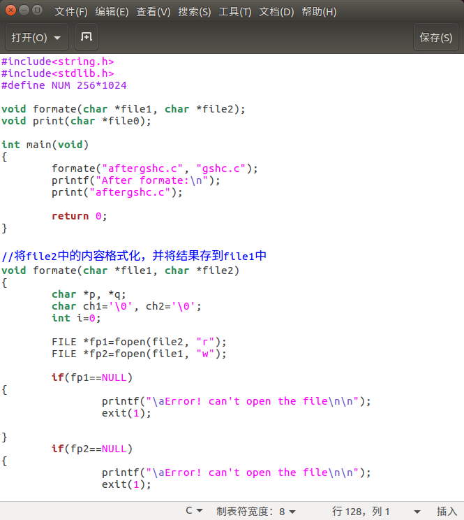Click the char ch1='\0', ch2='\0'; line

pos(126,306)
